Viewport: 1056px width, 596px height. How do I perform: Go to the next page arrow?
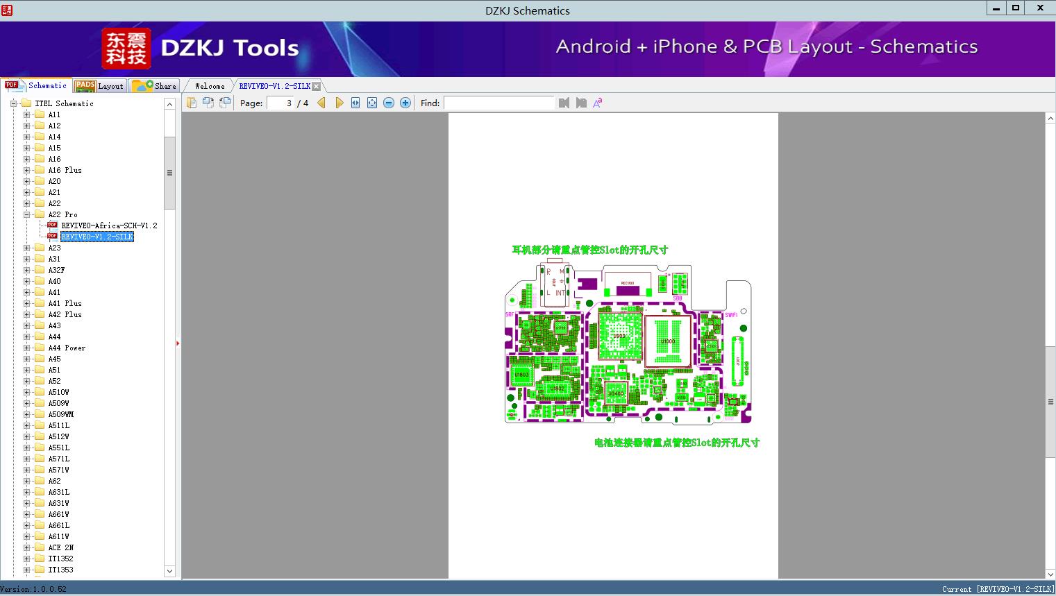click(339, 103)
